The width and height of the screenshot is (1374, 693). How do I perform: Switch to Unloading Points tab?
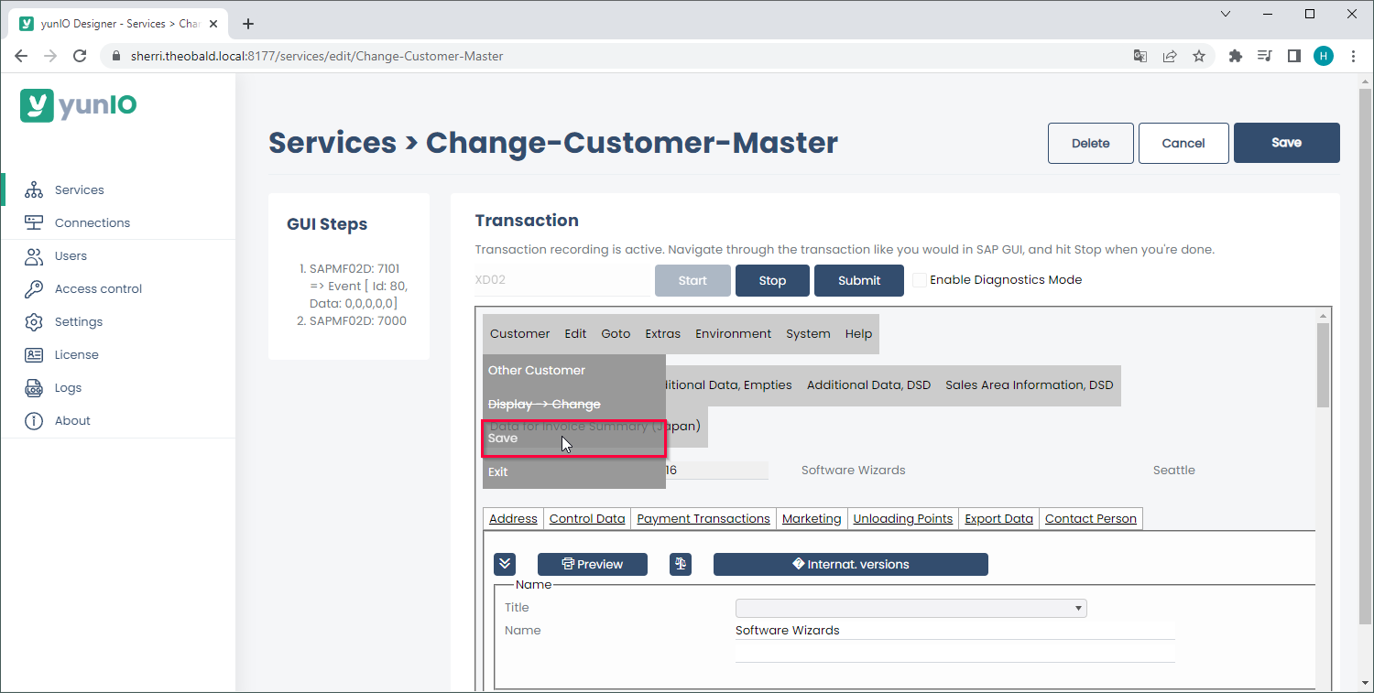[903, 519]
